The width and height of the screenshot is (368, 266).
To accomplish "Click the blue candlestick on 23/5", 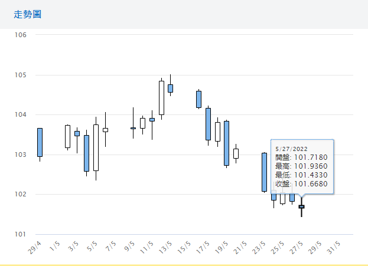I will point(264,172).
